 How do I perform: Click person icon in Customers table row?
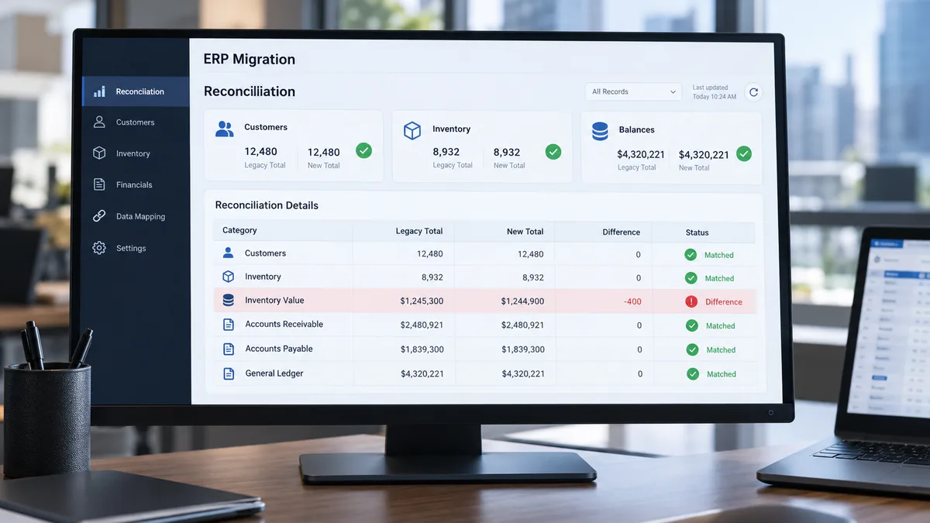pos(228,253)
